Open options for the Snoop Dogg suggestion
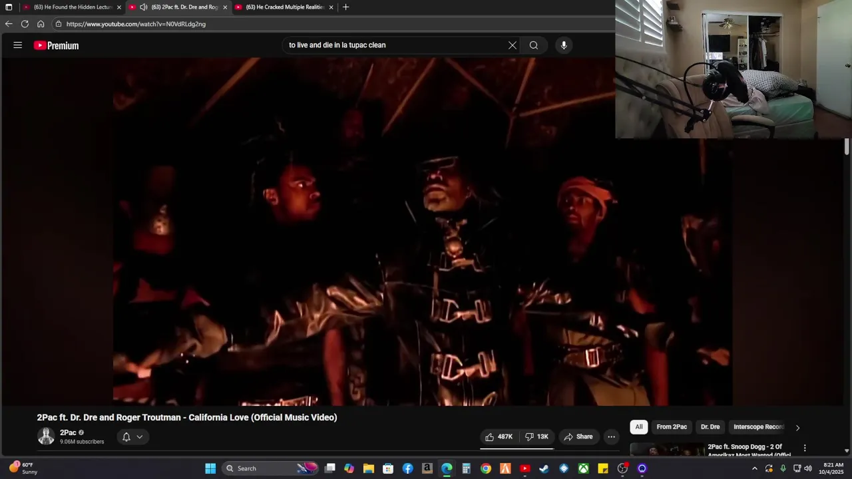The image size is (852, 479). click(x=805, y=448)
